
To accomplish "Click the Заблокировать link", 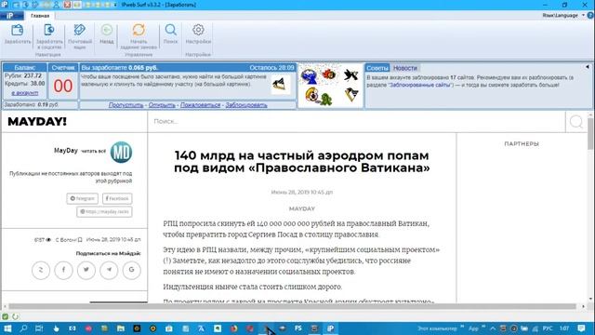I will tap(246, 105).
